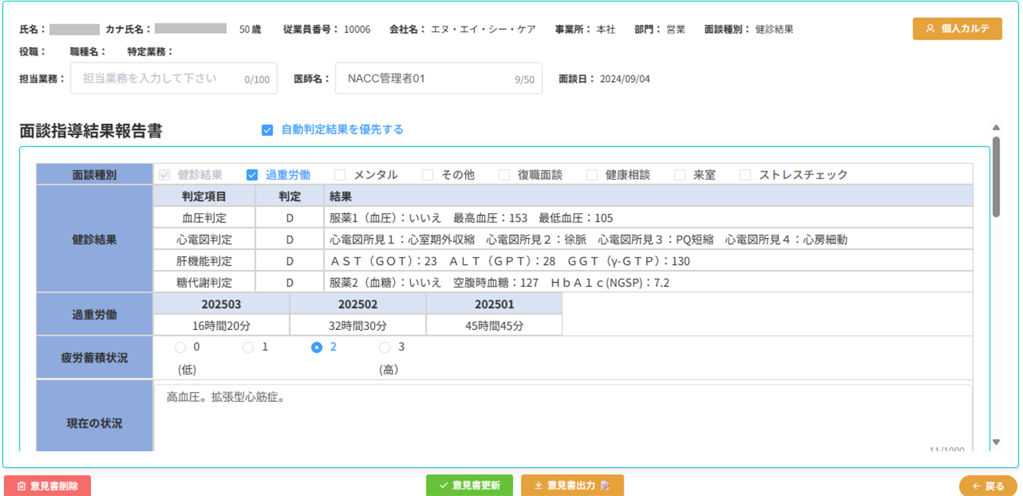Click the 戻る back button

988,486
